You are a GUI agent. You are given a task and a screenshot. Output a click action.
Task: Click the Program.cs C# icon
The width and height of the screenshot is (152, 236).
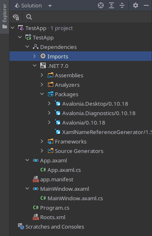coord(36,208)
